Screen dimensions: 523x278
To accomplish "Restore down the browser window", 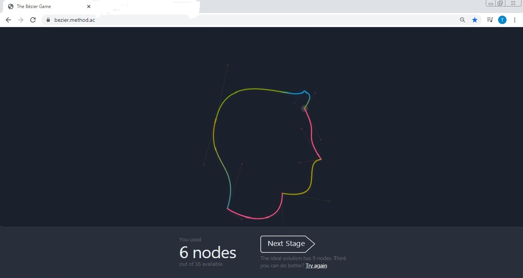I will tap(500, 3).
